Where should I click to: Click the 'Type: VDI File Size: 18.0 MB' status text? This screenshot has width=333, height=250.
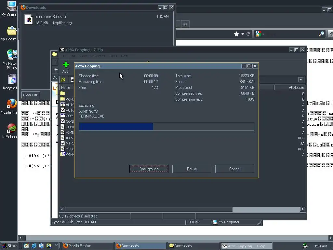(74, 222)
